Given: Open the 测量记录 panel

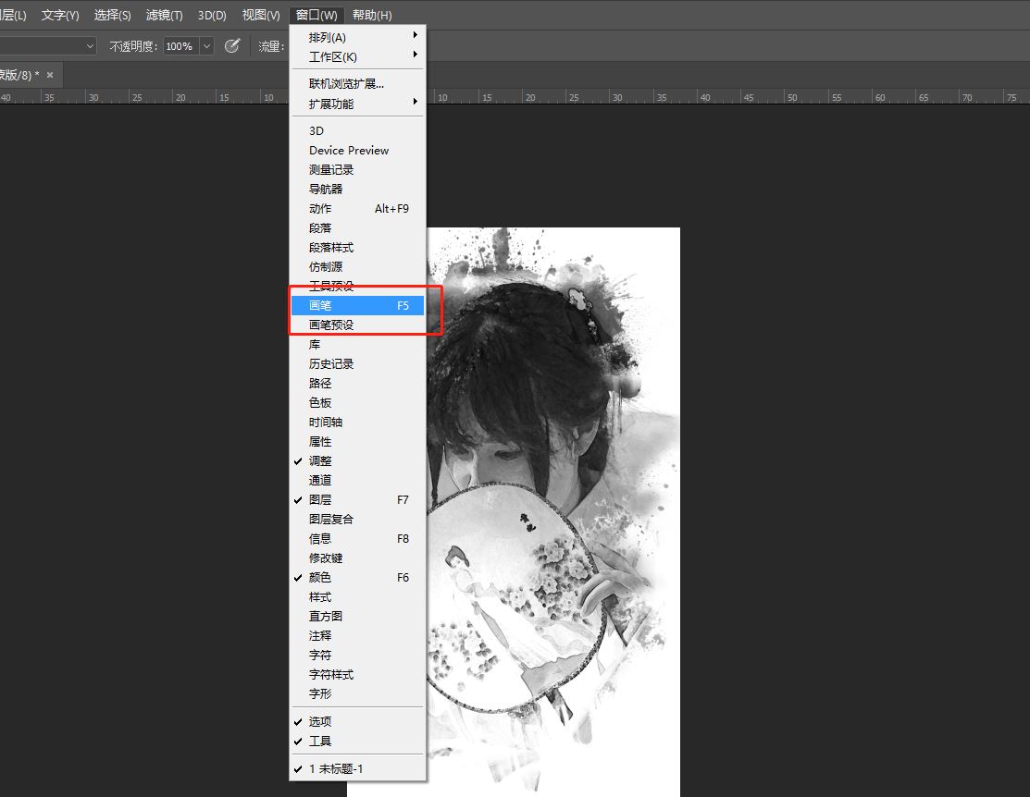Looking at the screenshot, I should (357, 169).
